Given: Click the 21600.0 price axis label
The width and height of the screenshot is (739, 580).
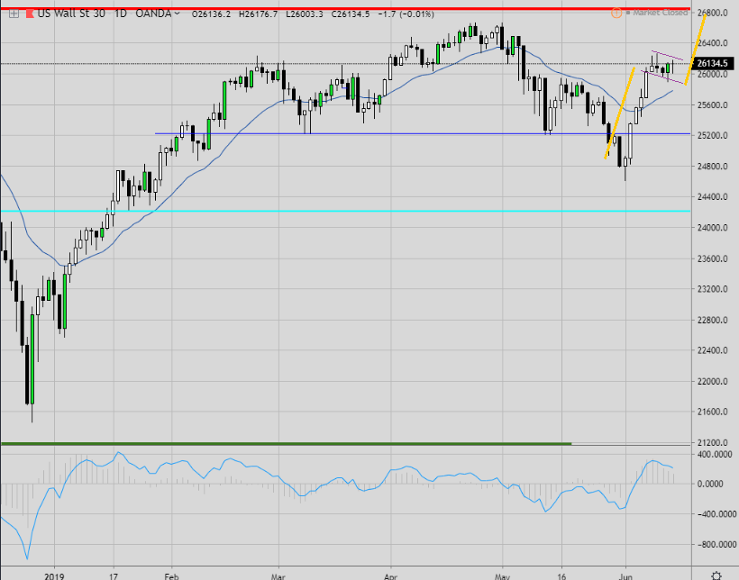Looking at the screenshot, I should tap(715, 412).
